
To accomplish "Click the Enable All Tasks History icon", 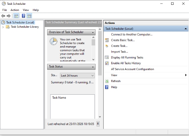I will (107, 63).
